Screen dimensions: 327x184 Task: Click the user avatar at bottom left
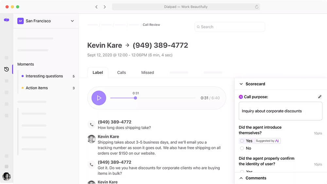click(x=7, y=176)
